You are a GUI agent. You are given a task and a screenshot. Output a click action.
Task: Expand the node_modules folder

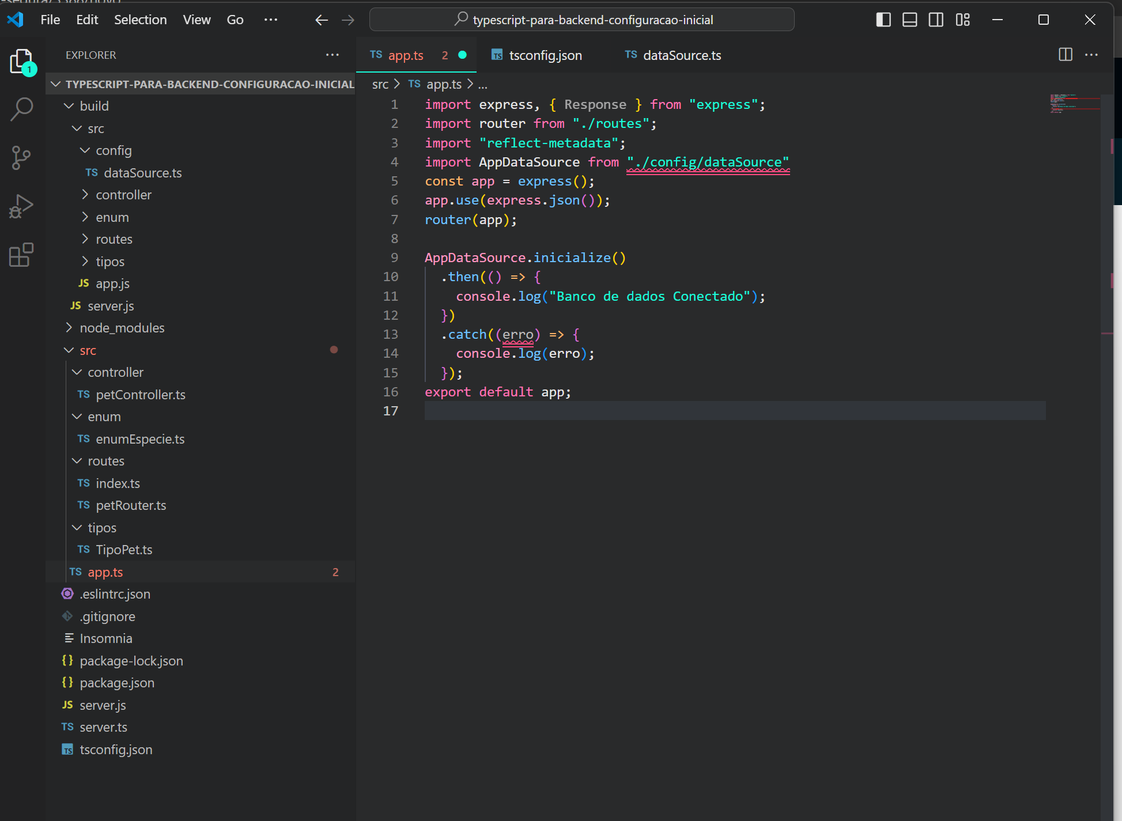(122, 328)
